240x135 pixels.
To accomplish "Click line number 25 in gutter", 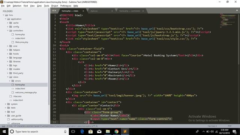I will click(54, 96).
